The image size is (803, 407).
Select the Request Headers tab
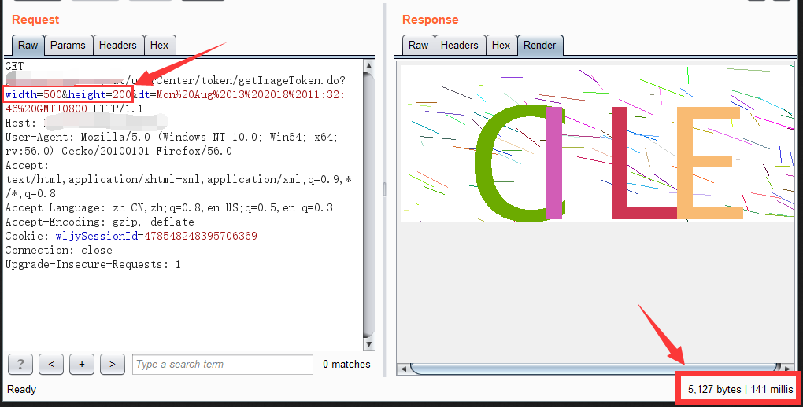coord(118,46)
